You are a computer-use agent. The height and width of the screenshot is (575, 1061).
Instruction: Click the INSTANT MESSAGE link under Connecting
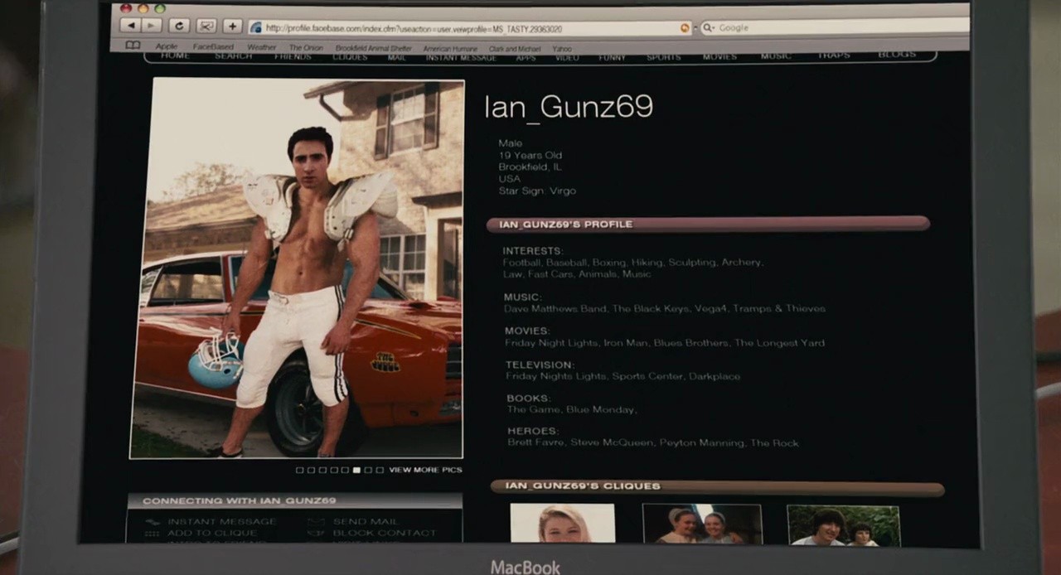[x=222, y=522]
